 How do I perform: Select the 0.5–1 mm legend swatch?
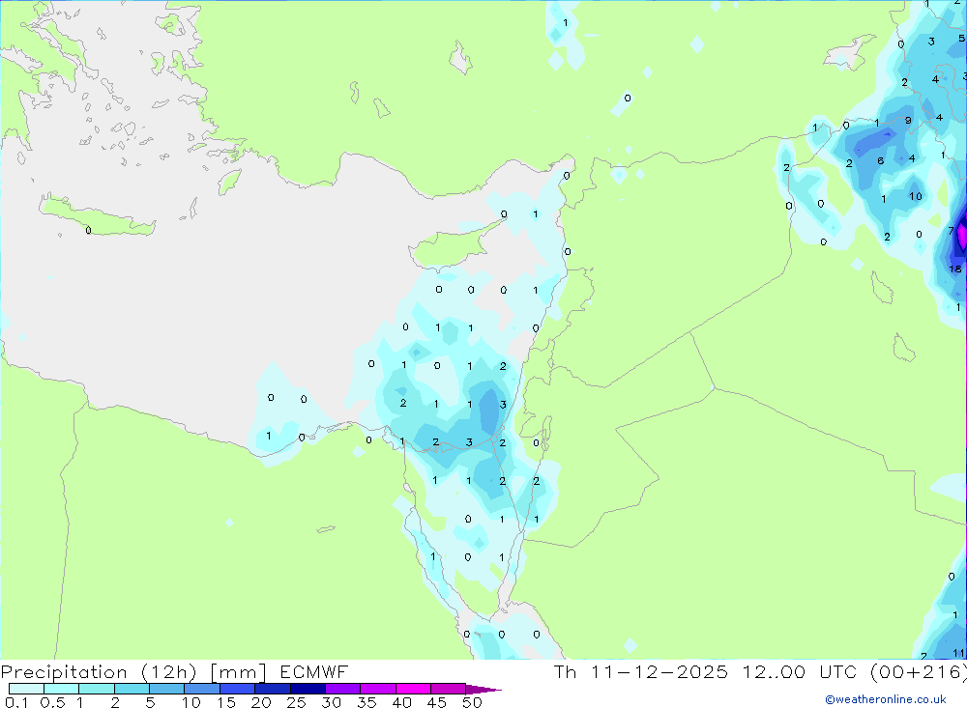point(62,689)
